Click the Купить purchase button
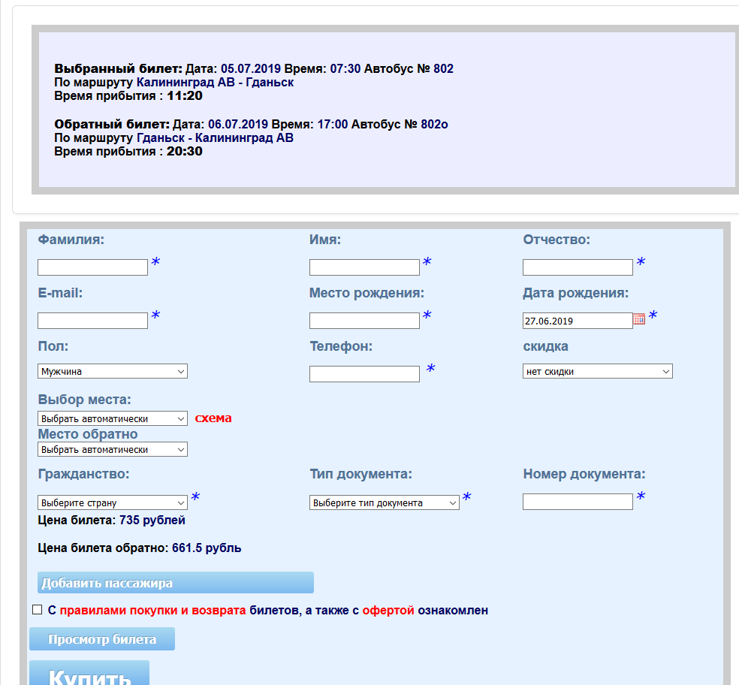This screenshot has height=685, width=739. 89,674
